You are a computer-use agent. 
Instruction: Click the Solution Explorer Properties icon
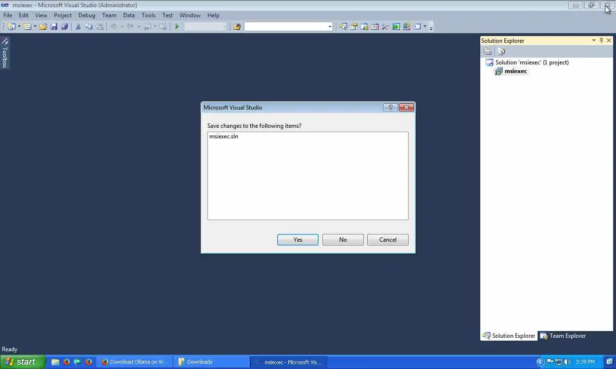488,51
